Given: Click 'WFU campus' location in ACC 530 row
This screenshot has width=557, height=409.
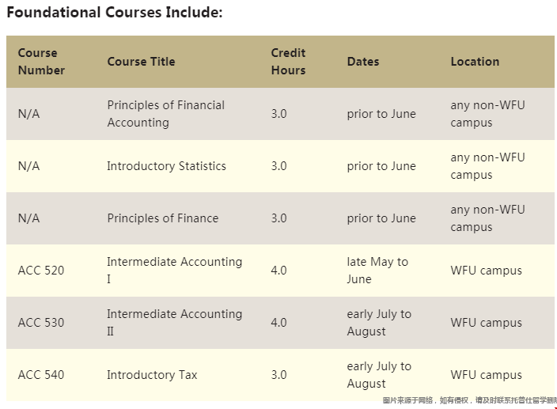Looking at the screenshot, I should (x=486, y=323).
